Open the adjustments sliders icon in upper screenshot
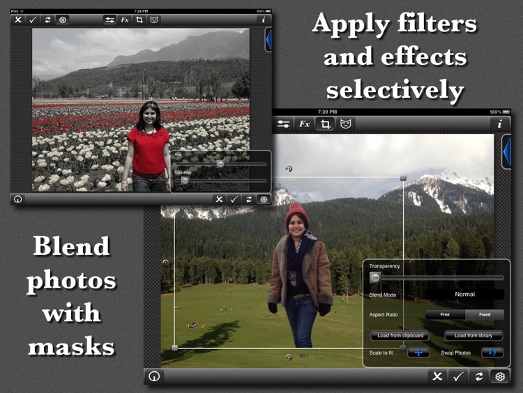 click(109, 20)
